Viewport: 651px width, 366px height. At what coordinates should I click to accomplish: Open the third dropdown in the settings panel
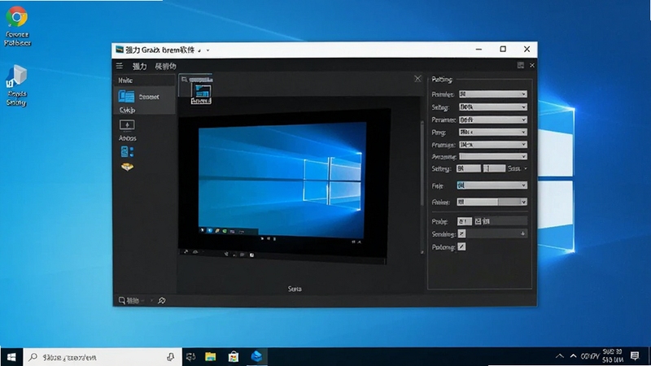tap(493, 120)
